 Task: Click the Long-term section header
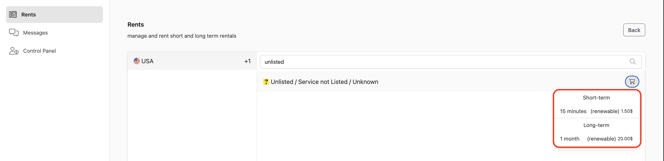596,125
